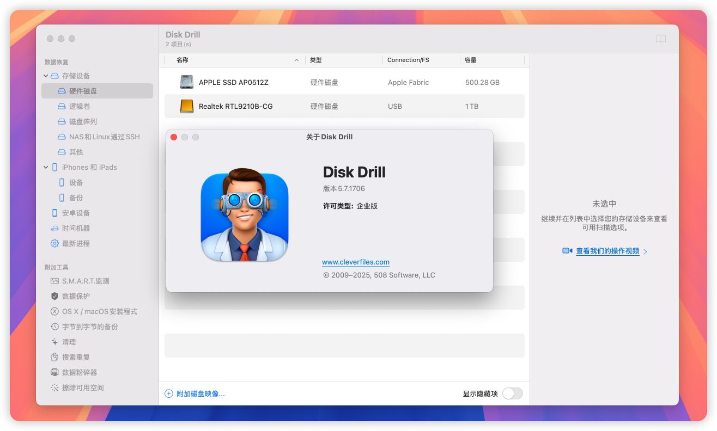Image resolution: width=717 pixels, height=431 pixels.
Task: Click the chevron after 查看我们的操作视频
Action: tap(645, 251)
